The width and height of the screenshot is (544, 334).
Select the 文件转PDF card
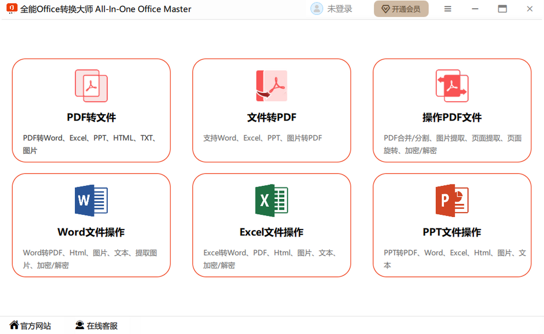click(271, 110)
